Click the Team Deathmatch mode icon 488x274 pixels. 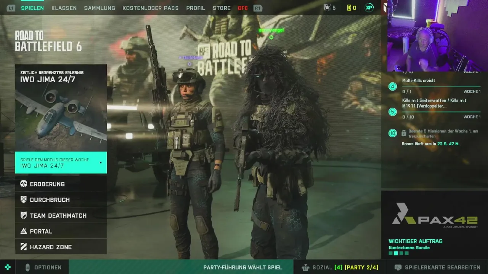[x=24, y=215]
